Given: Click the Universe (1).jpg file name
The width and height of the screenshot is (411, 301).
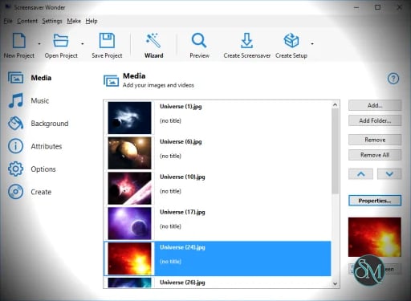Looking at the screenshot, I should [x=181, y=107].
